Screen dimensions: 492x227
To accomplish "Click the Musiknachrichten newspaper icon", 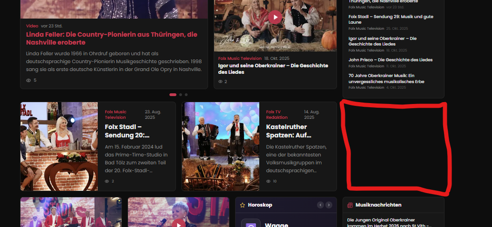I will 350,205.
